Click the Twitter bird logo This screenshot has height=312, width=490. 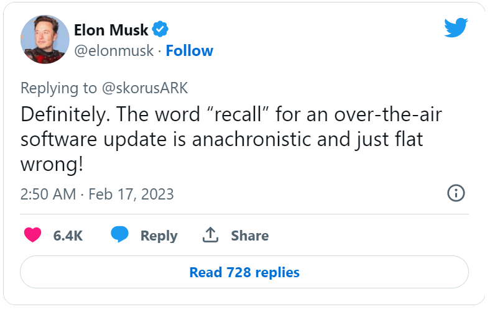tap(456, 28)
